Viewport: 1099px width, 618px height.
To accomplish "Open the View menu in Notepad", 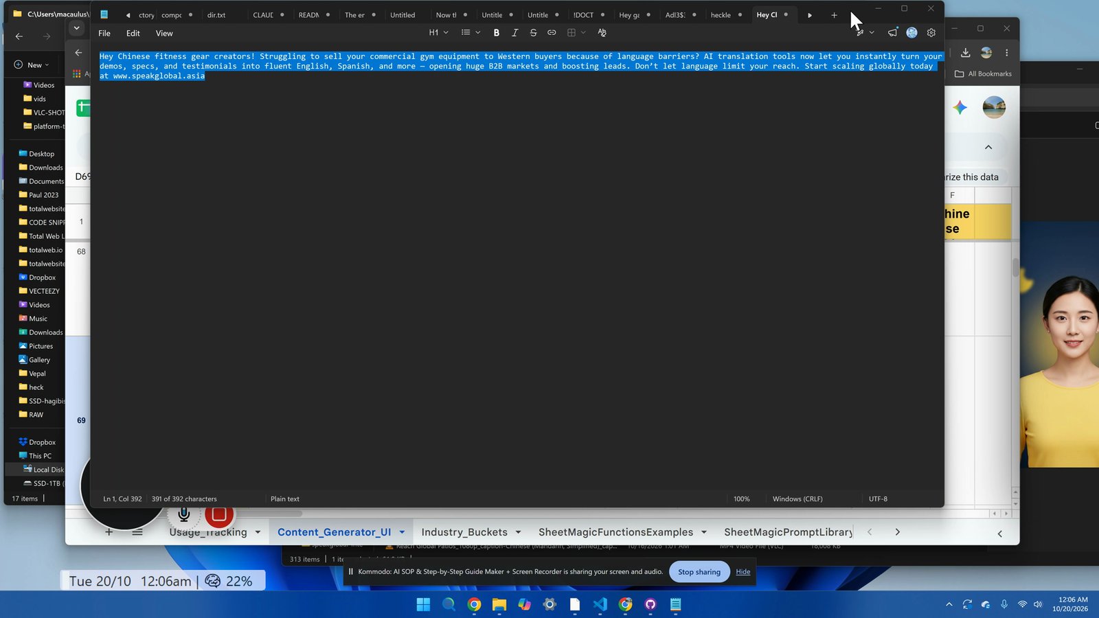I will 164,33.
